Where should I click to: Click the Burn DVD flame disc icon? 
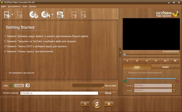click(45, 15)
